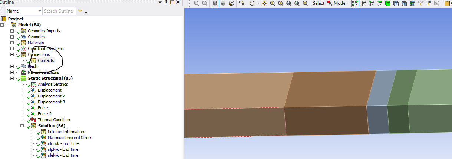
Task: Open the Solution Information item
Action: click(x=66, y=132)
